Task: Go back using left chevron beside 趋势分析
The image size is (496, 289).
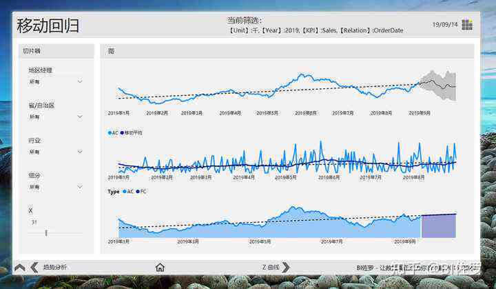Action: [34, 267]
